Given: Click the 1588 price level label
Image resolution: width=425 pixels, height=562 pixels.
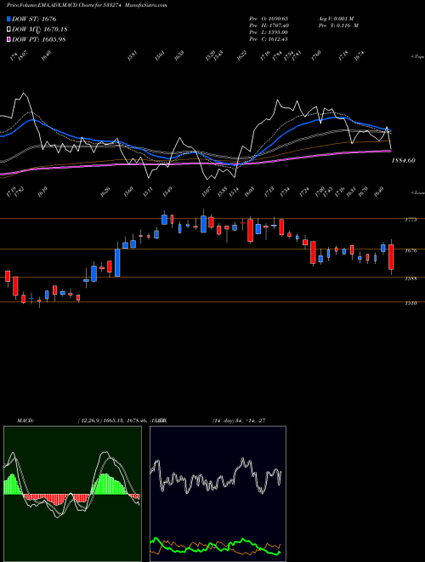Looking at the screenshot, I should click(x=411, y=278).
